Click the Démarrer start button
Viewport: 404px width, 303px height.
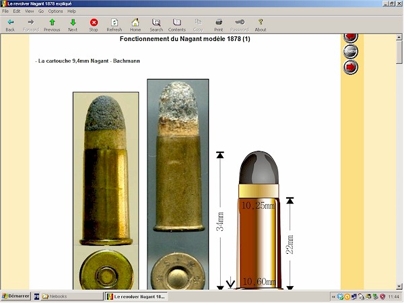[15, 296]
